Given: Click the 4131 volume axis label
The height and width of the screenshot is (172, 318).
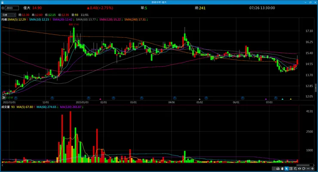Looking at the screenshot, I should [x=309, y=111].
